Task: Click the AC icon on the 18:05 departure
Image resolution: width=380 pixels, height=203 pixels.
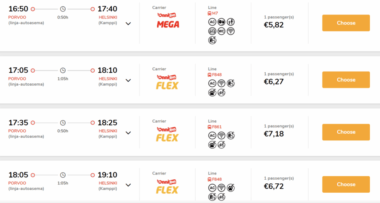Action: (x=212, y=188)
